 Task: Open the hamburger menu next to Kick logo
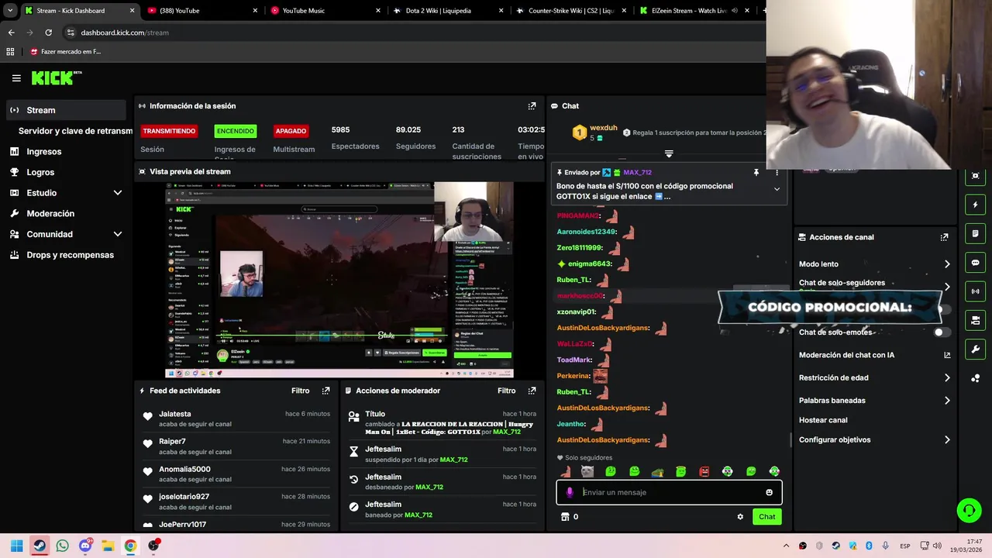click(x=16, y=78)
